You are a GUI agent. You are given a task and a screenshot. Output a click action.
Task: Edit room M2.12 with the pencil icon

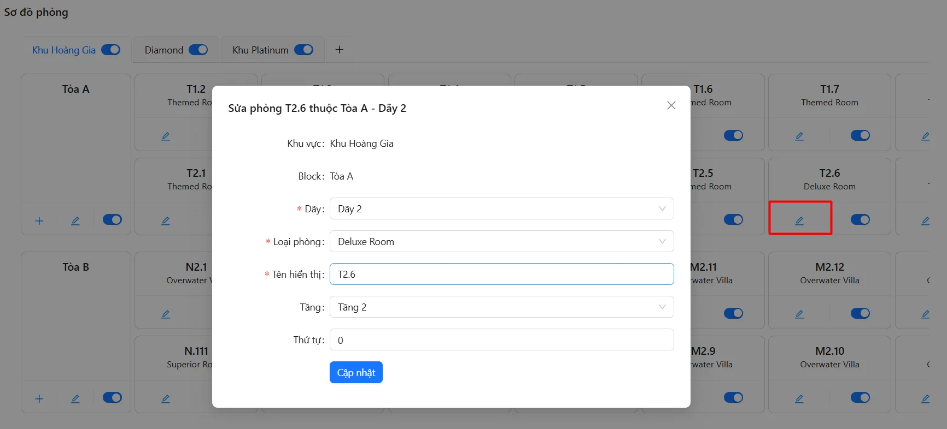[x=799, y=314]
